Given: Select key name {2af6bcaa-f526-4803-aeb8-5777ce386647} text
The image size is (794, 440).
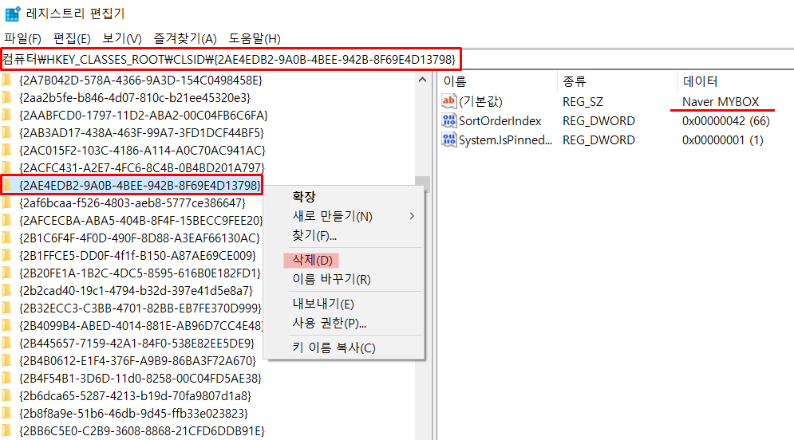Looking at the screenshot, I should tap(132, 202).
